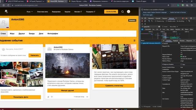Open the More filters dropdown
This screenshot has height=110, width=196.
(174, 27)
